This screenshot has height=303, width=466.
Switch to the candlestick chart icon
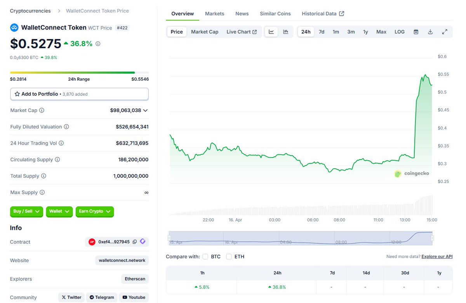[x=286, y=32]
